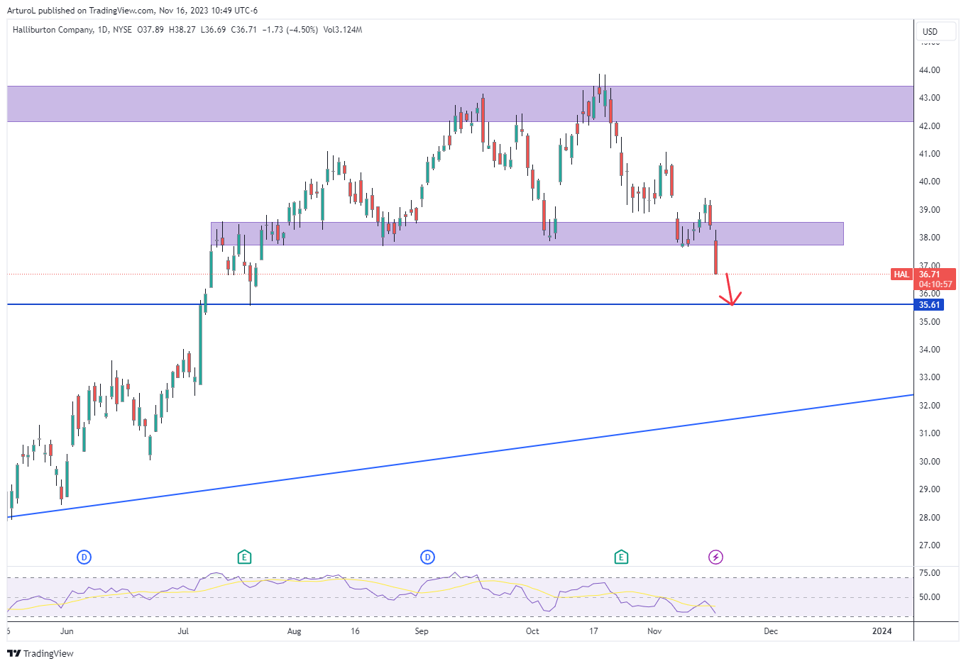Click the 1D timeframe label in the header

103,30
